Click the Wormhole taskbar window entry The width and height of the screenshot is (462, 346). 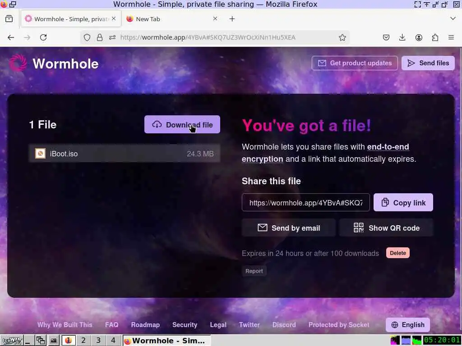166,341
